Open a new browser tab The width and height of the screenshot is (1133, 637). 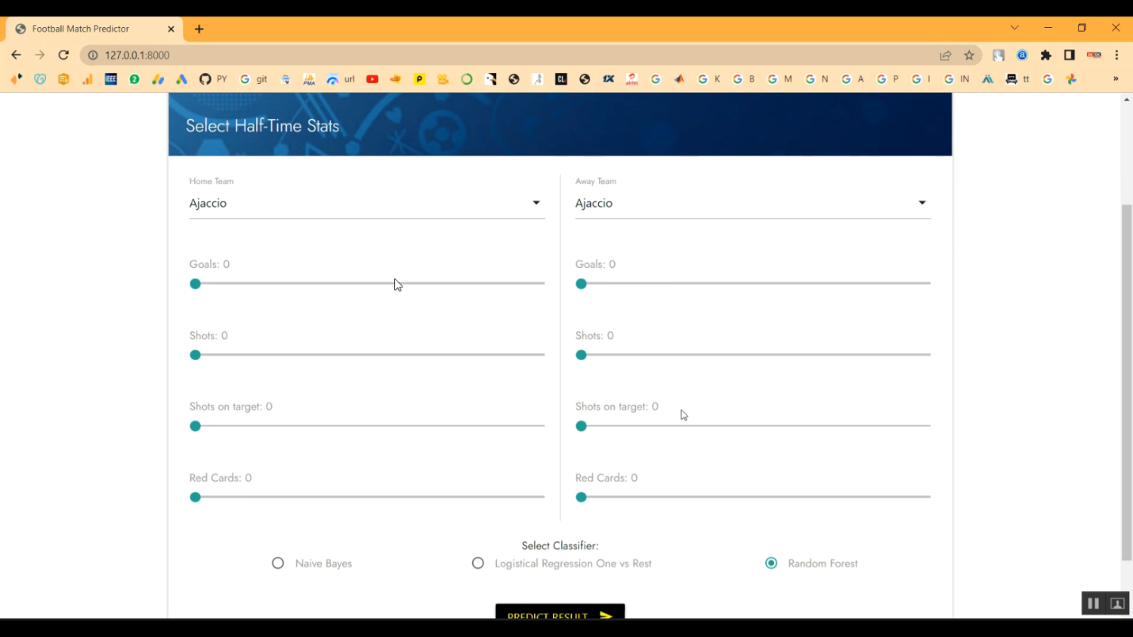199,29
